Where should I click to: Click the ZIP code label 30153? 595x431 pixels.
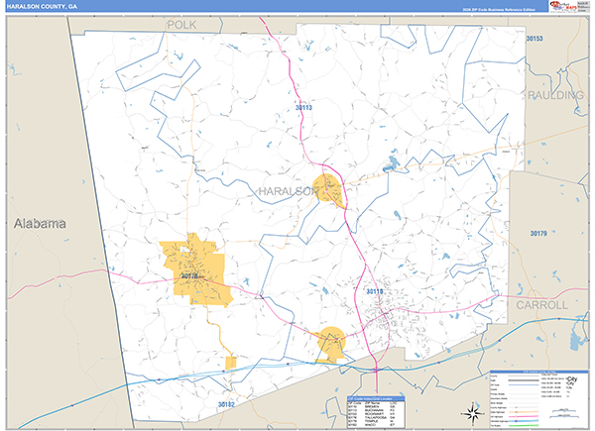coord(535,39)
